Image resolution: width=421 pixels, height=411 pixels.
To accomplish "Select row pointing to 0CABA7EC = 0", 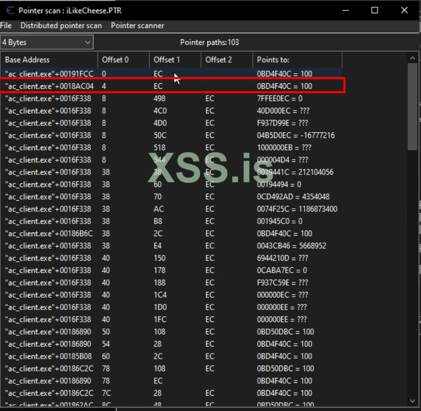I will (x=171, y=271).
